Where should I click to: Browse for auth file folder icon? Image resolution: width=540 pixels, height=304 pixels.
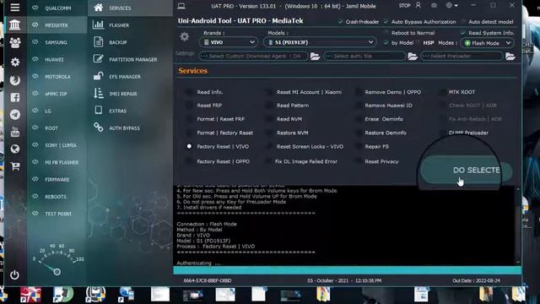click(413, 57)
